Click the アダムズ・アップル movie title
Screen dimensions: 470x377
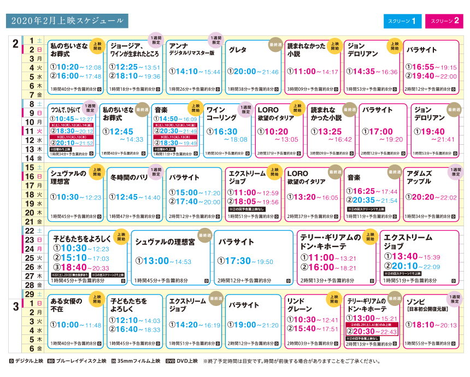tap(419, 178)
